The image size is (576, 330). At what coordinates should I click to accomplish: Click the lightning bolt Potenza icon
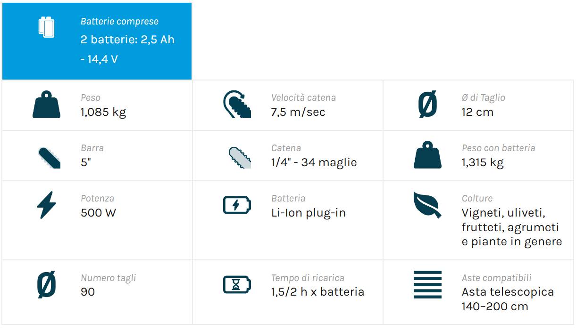click(x=46, y=205)
